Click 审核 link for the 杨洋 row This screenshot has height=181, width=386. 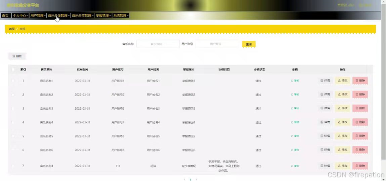coord(295,166)
